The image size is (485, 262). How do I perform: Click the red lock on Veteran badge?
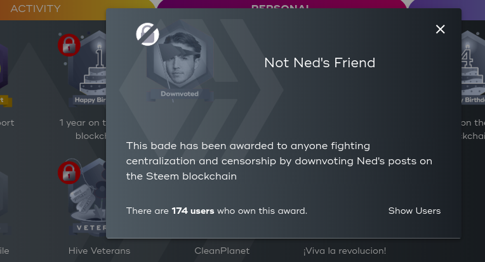click(x=69, y=172)
